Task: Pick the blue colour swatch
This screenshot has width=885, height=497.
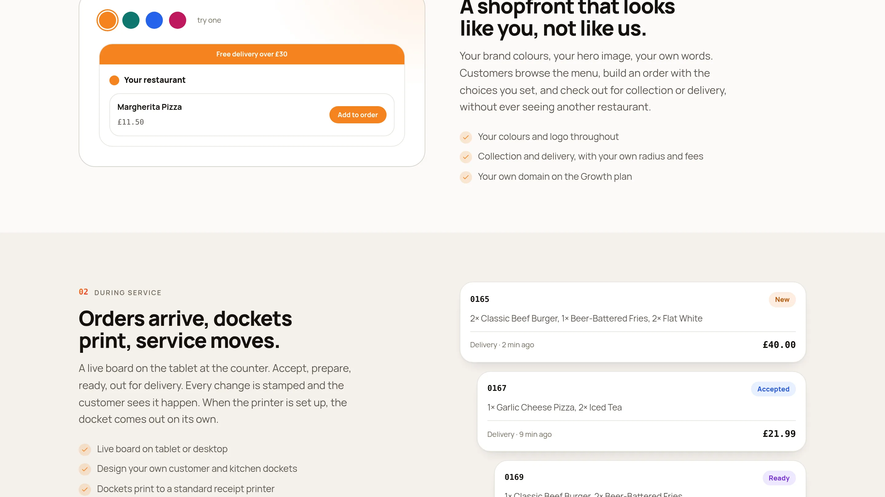Action: 154,20
